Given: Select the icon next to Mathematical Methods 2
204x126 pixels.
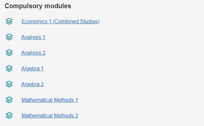Looking at the screenshot, I should click(9, 116).
